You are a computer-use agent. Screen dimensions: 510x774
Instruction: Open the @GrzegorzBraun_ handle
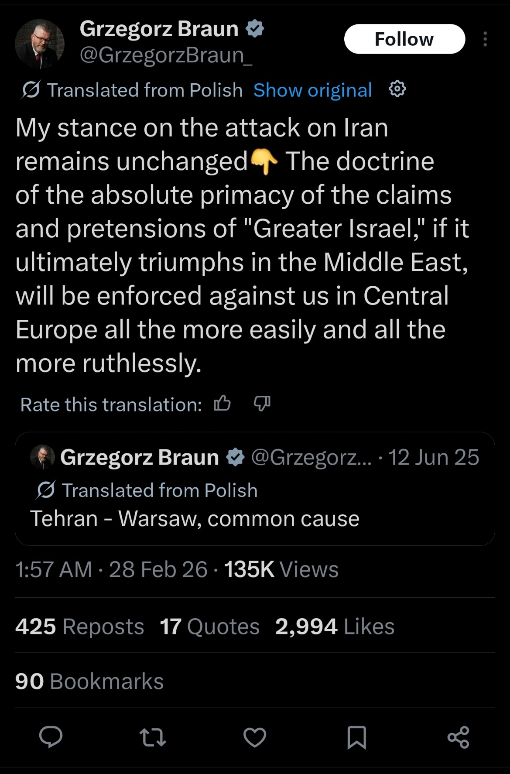(x=166, y=55)
